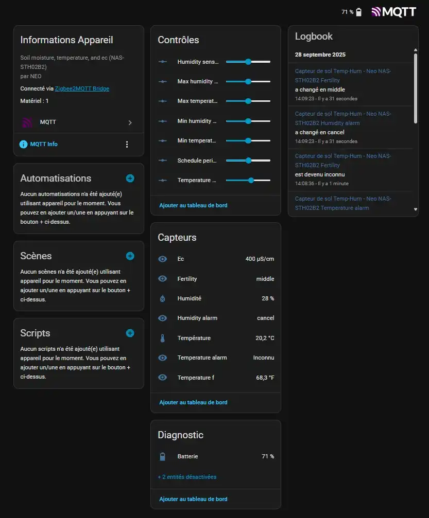Add a new scene with plus icon
The width and height of the screenshot is (429, 518).
click(130, 256)
